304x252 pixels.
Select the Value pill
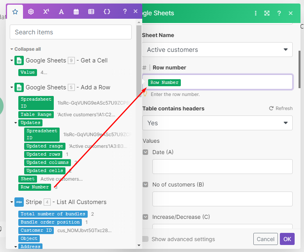tap(28, 72)
